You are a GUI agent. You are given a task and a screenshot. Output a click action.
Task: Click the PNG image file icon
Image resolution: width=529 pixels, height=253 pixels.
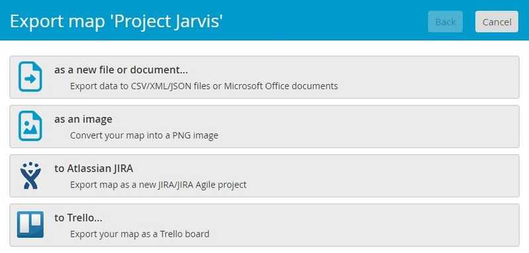point(30,126)
